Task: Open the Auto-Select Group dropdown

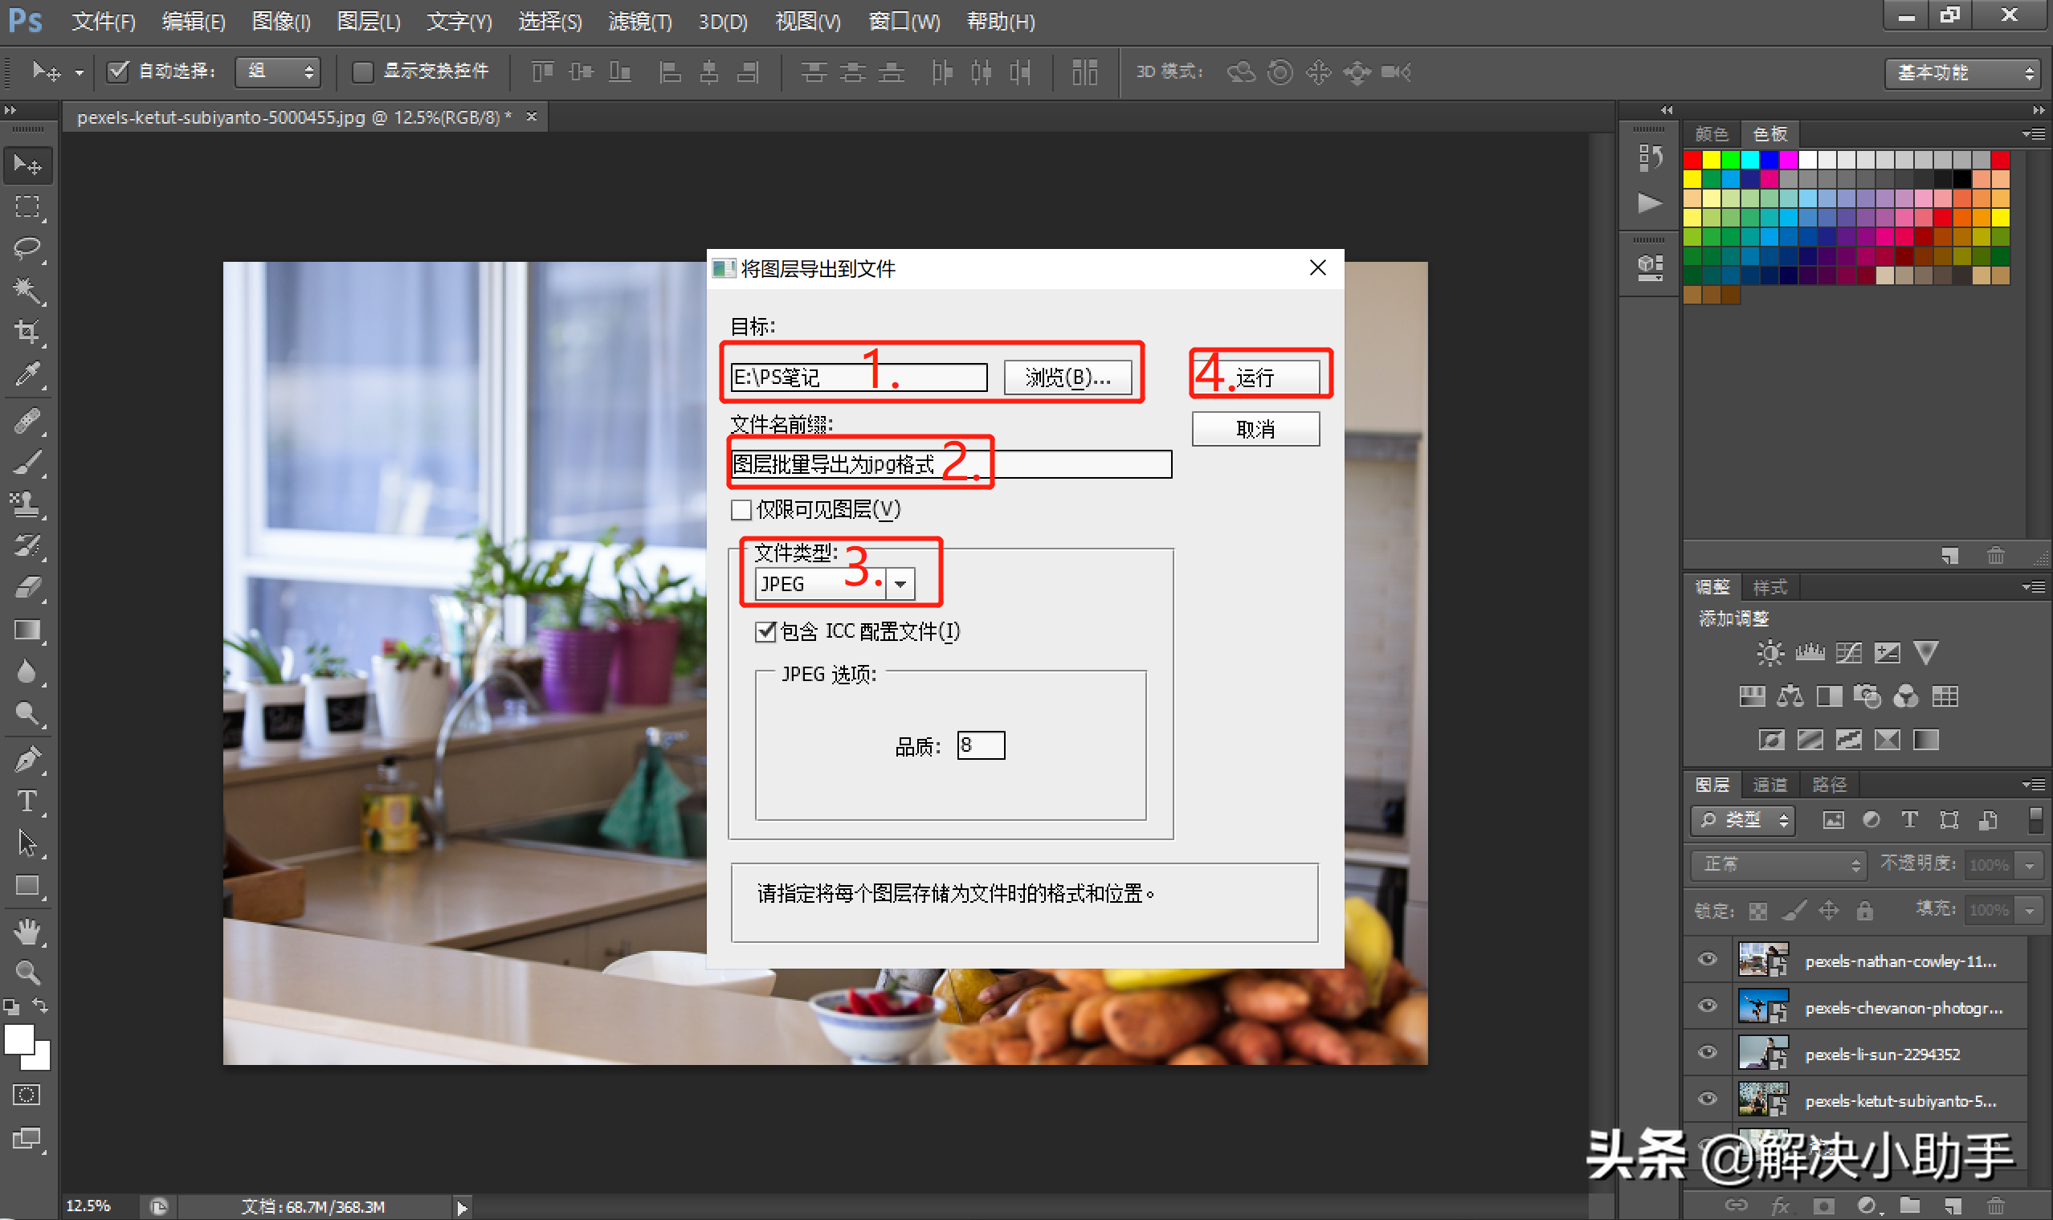Action: click(277, 72)
